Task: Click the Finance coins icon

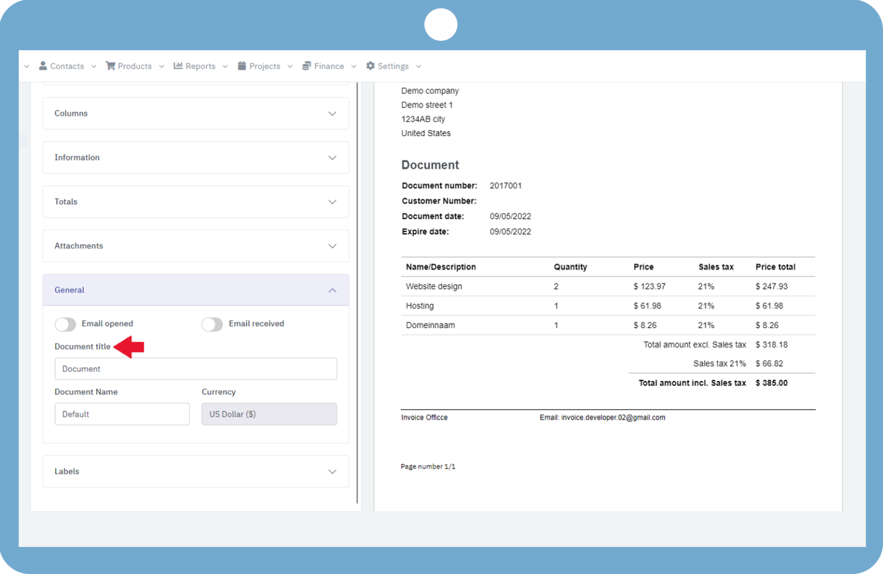Action: [x=307, y=66]
